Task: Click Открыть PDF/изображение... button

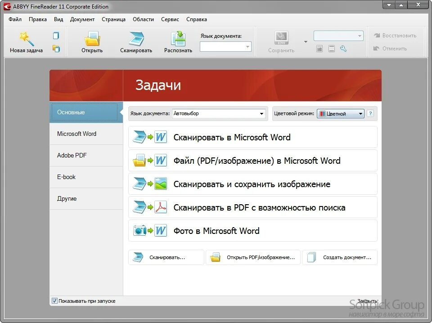Action: [x=253, y=257]
